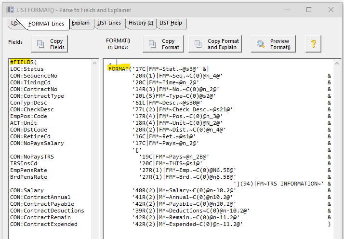Click the magnifier icon on Preview Format()
The height and width of the screenshot is (239, 344).
(261, 44)
